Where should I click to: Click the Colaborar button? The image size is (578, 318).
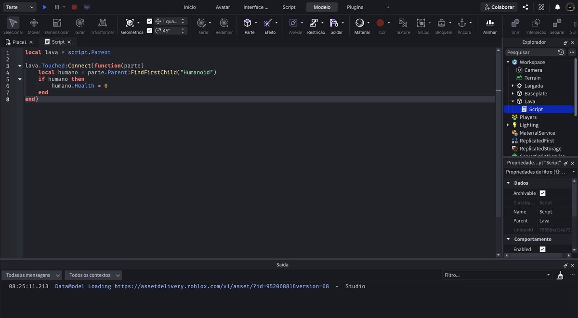coord(499,7)
